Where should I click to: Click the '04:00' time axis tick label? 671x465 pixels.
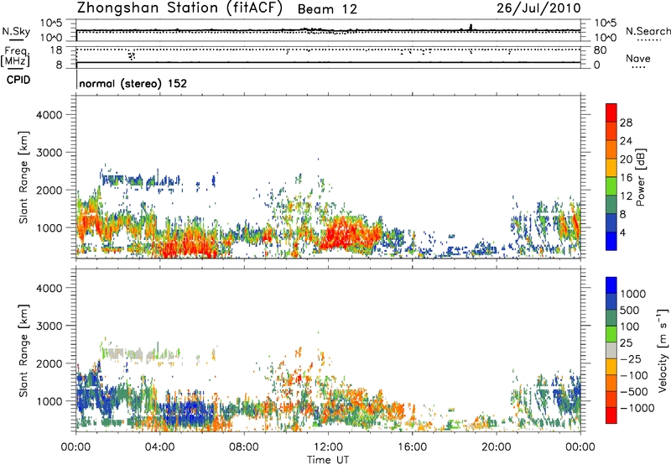(160, 447)
